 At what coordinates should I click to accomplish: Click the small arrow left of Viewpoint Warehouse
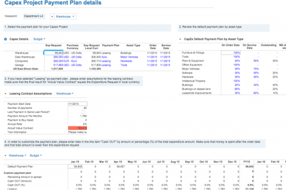[x=52, y=17]
